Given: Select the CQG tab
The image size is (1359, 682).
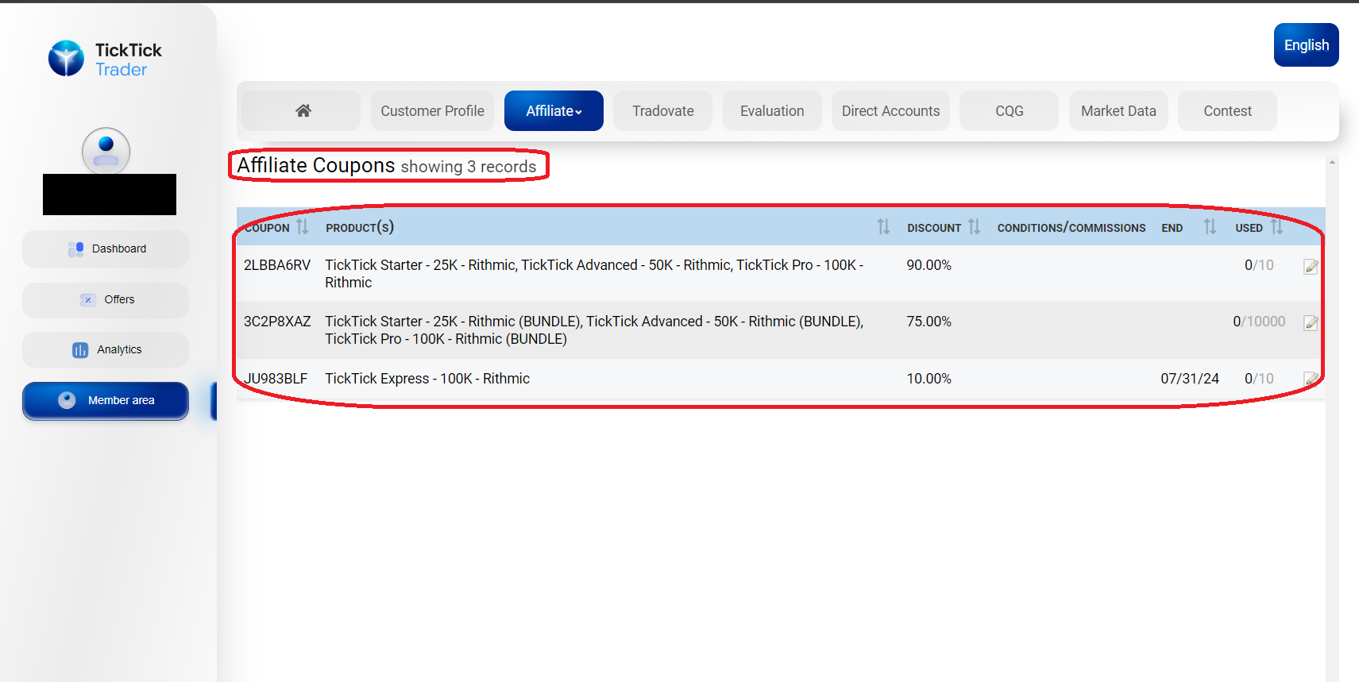Looking at the screenshot, I should pyautogui.click(x=1009, y=110).
